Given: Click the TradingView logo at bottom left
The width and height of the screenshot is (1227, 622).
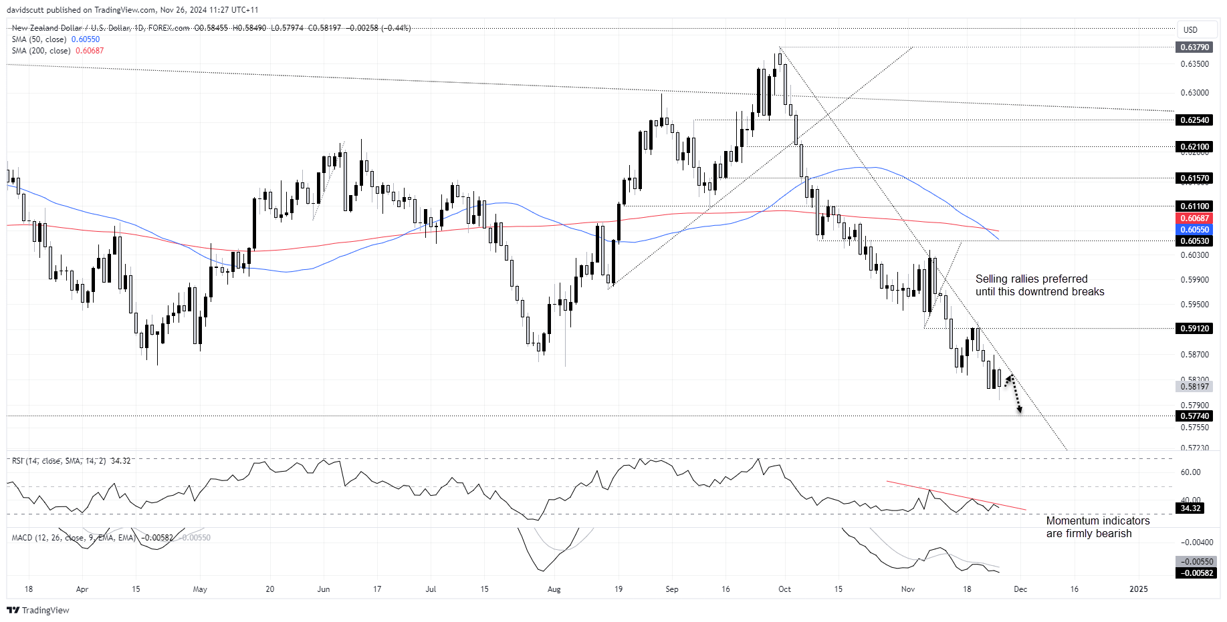Looking at the screenshot, I should point(38,610).
